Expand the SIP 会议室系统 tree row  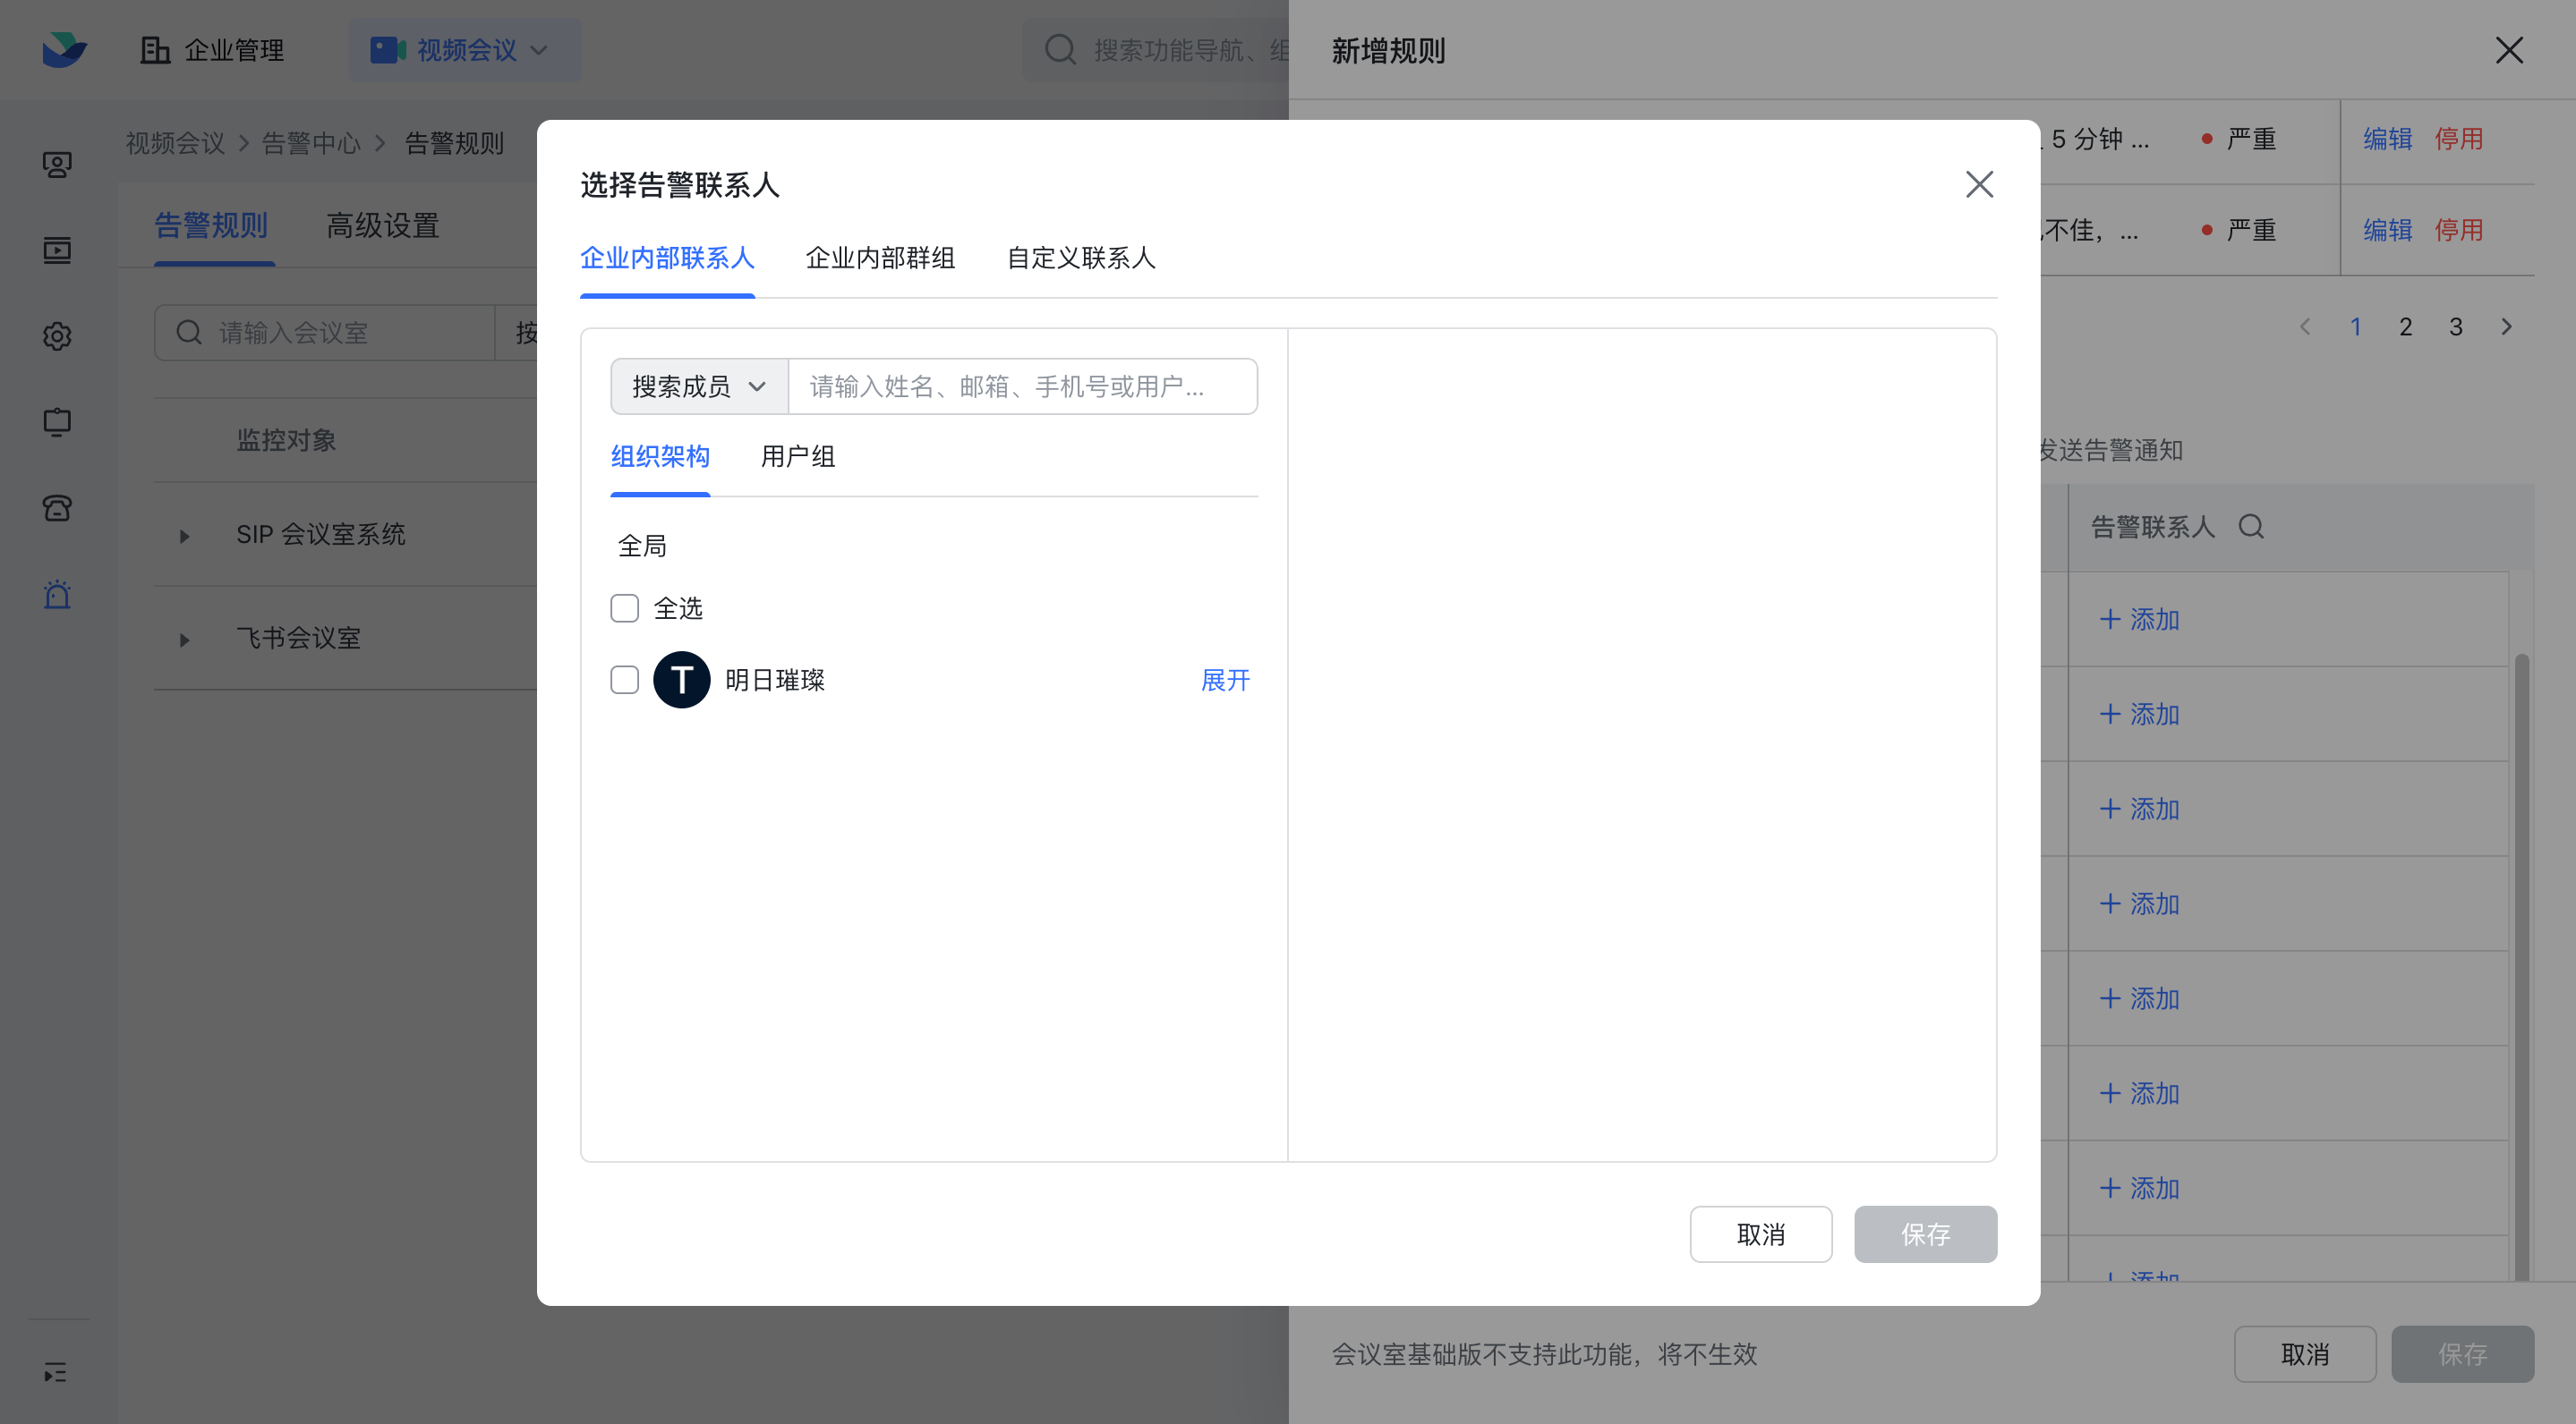point(184,536)
